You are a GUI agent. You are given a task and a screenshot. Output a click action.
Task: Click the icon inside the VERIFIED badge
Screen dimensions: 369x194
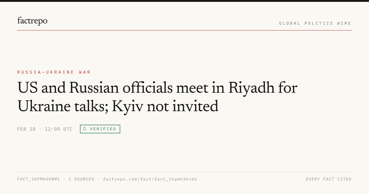(85, 129)
